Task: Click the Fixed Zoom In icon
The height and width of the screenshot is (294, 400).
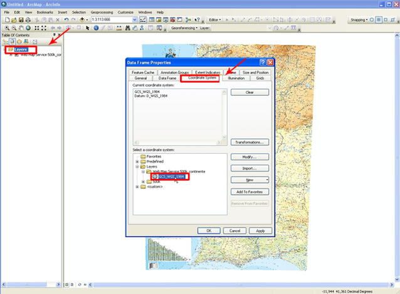Action: [x=37, y=28]
